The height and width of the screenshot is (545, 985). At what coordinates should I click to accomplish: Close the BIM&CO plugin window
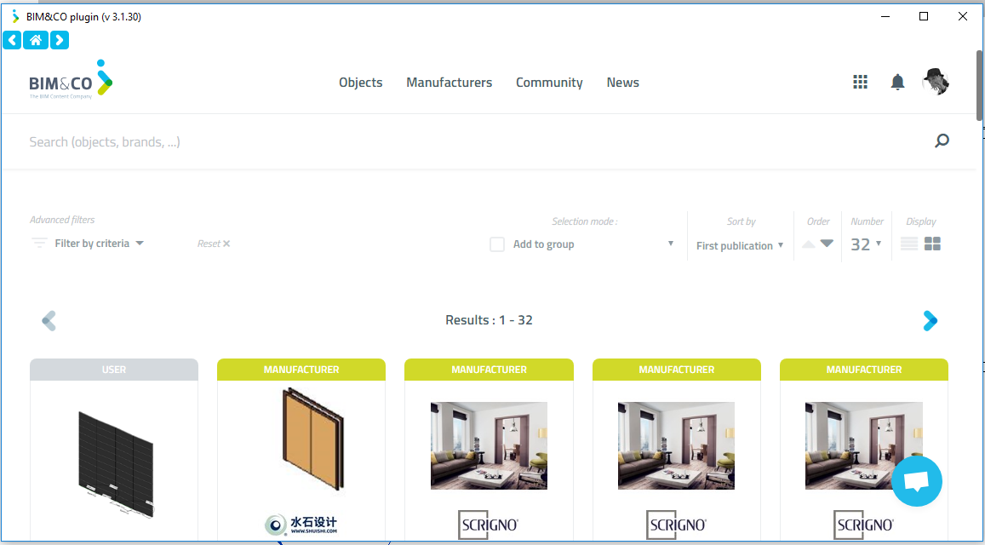(962, 16)
